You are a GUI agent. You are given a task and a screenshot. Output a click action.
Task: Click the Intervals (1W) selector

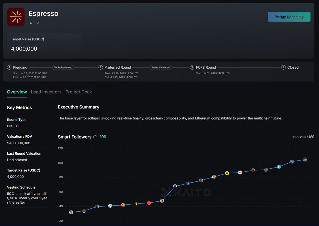(303, 137)
